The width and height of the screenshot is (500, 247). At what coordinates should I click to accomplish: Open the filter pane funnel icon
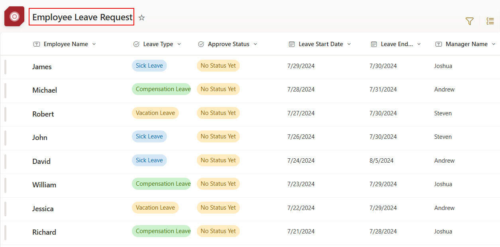[470, 21]
